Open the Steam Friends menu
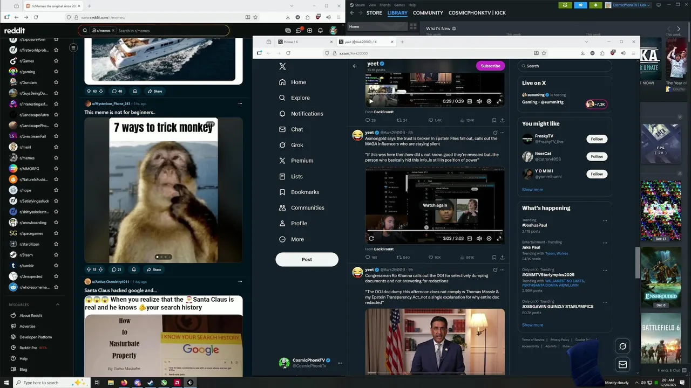691x388 pixels. point(385,5)
